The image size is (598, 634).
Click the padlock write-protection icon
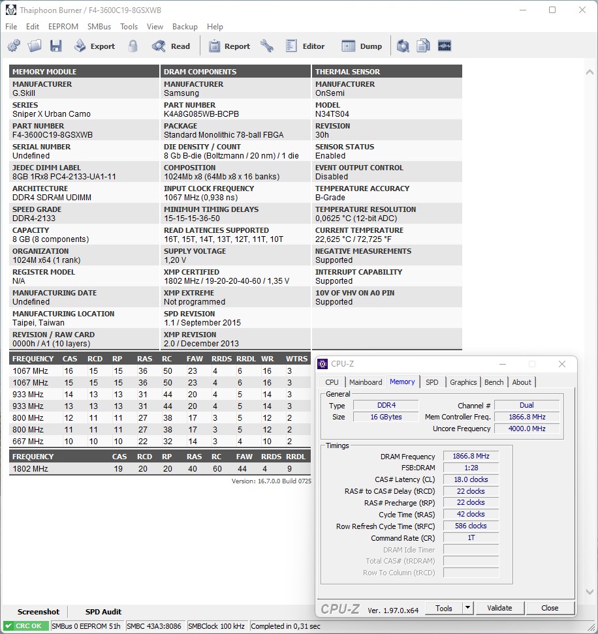(x=133, y=46)
